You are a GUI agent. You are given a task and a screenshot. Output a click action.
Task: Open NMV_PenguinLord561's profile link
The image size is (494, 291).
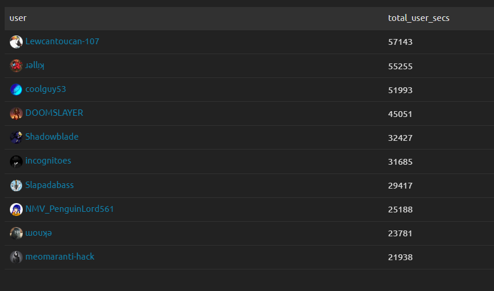point(70,209)
